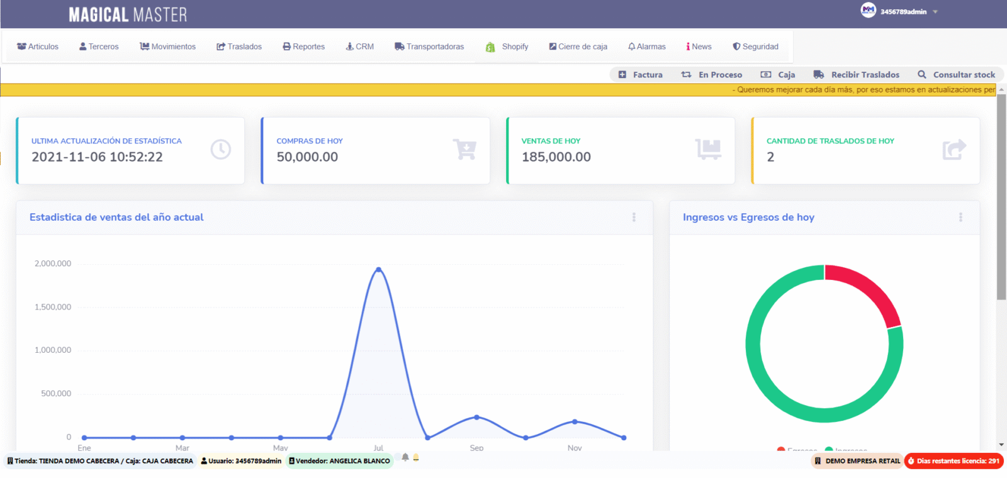
Task: Click the En Proceso button
Action: [711, 74]
